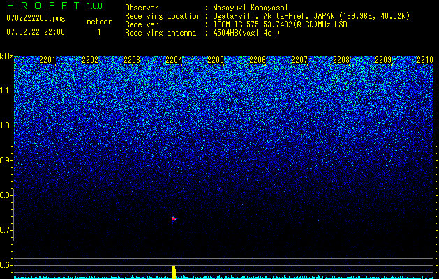Image resolution: width=439 pixels, height=279 pixels.
Task: Click the kHz axis unit label
Action: pyautogui.click(x=6, y=56)
